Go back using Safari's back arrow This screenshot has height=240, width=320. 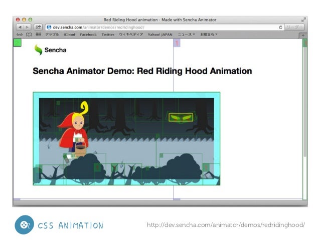click(20, 27)
